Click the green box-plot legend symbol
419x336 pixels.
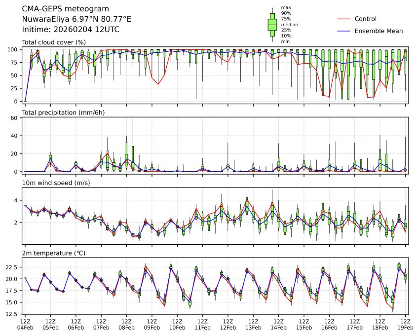[272, 24]
